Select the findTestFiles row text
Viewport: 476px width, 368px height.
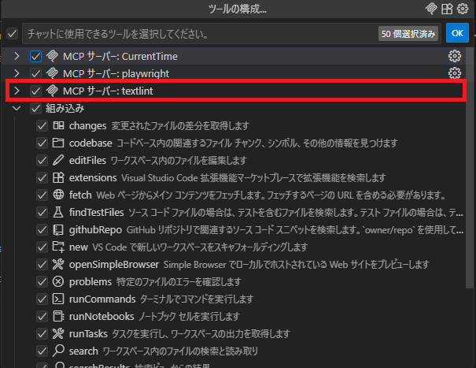pyautogui.click(x=266, y=212)
